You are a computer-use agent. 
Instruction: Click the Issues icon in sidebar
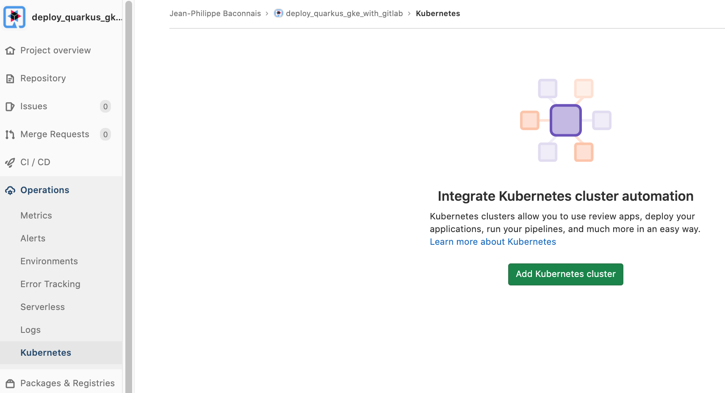click(x=10, y=107)
